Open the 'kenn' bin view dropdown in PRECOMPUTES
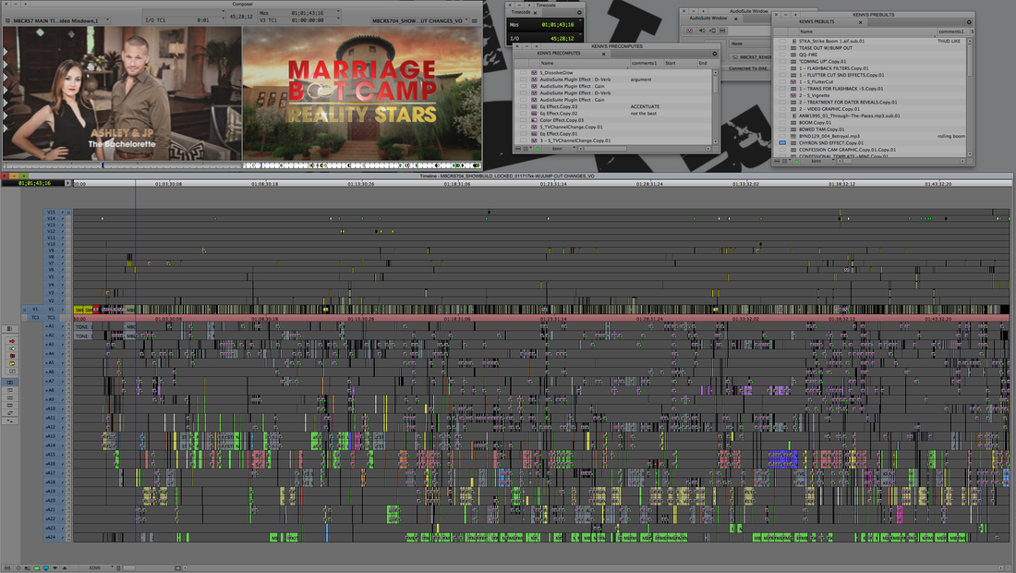 pyautogui.click(x=559, y=149)
